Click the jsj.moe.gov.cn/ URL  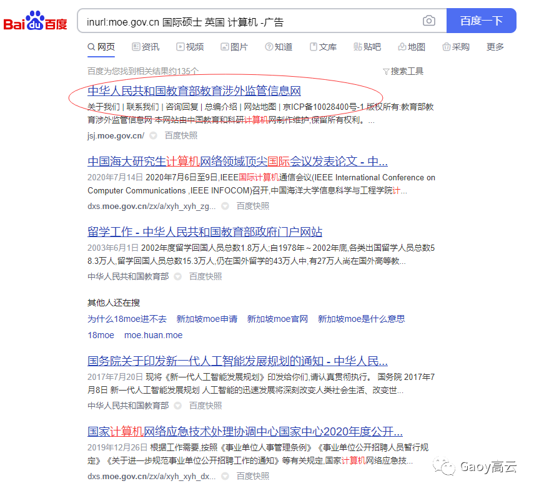point(116,135)
